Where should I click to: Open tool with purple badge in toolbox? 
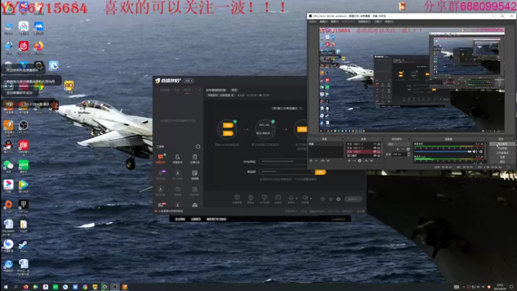point(160,175)
